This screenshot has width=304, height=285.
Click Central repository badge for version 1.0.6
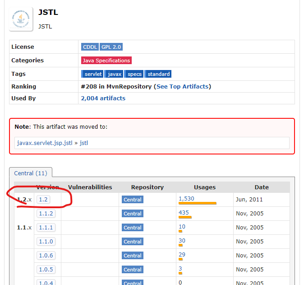click(x=133, y=256)
